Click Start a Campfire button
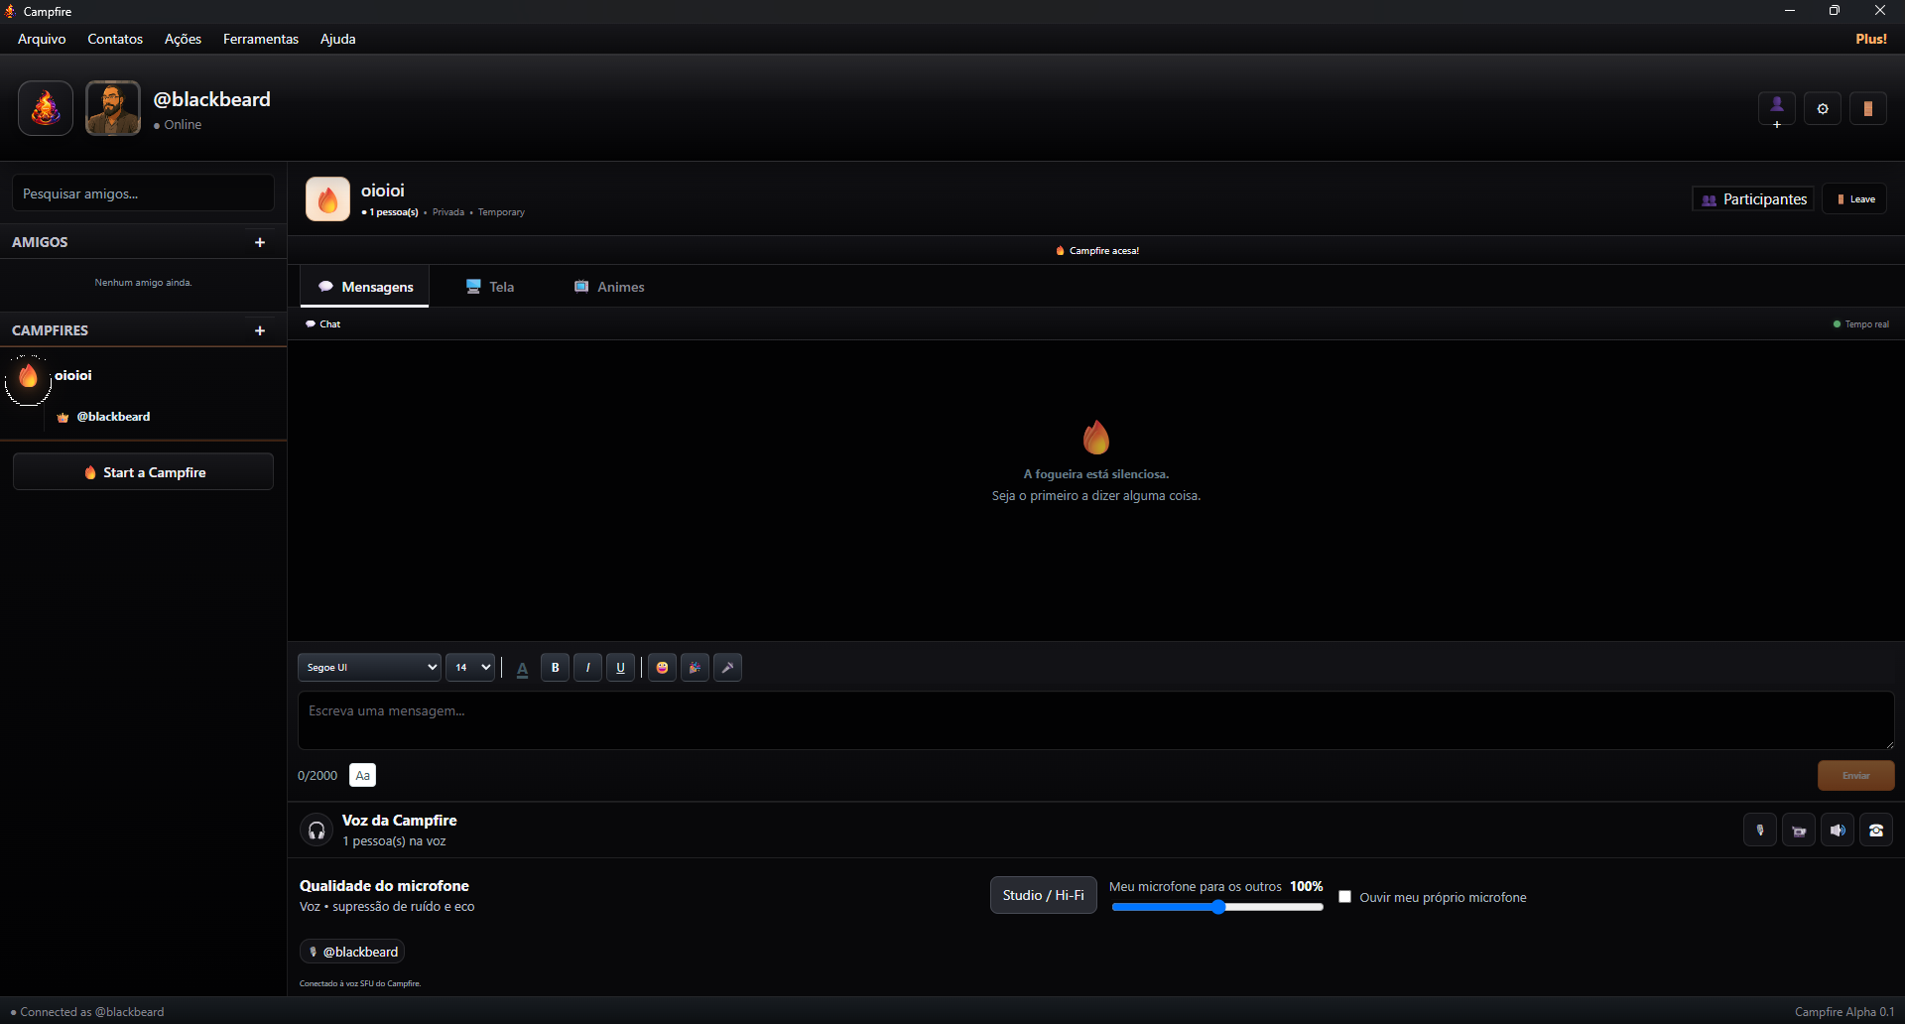 pos(144,472)
